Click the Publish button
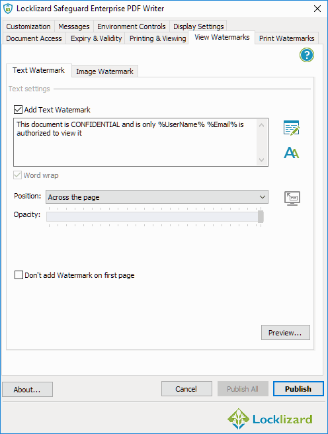This screenshot has width=328, height=434. click(x=298, y=389)
